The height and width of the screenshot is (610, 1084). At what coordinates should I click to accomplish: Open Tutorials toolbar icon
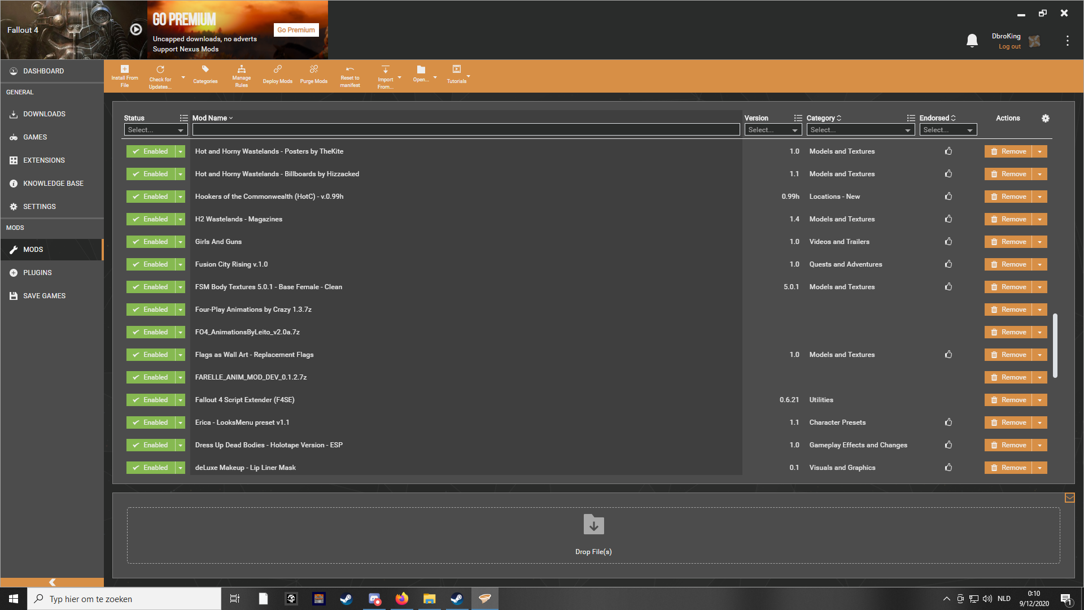point(457,69)
